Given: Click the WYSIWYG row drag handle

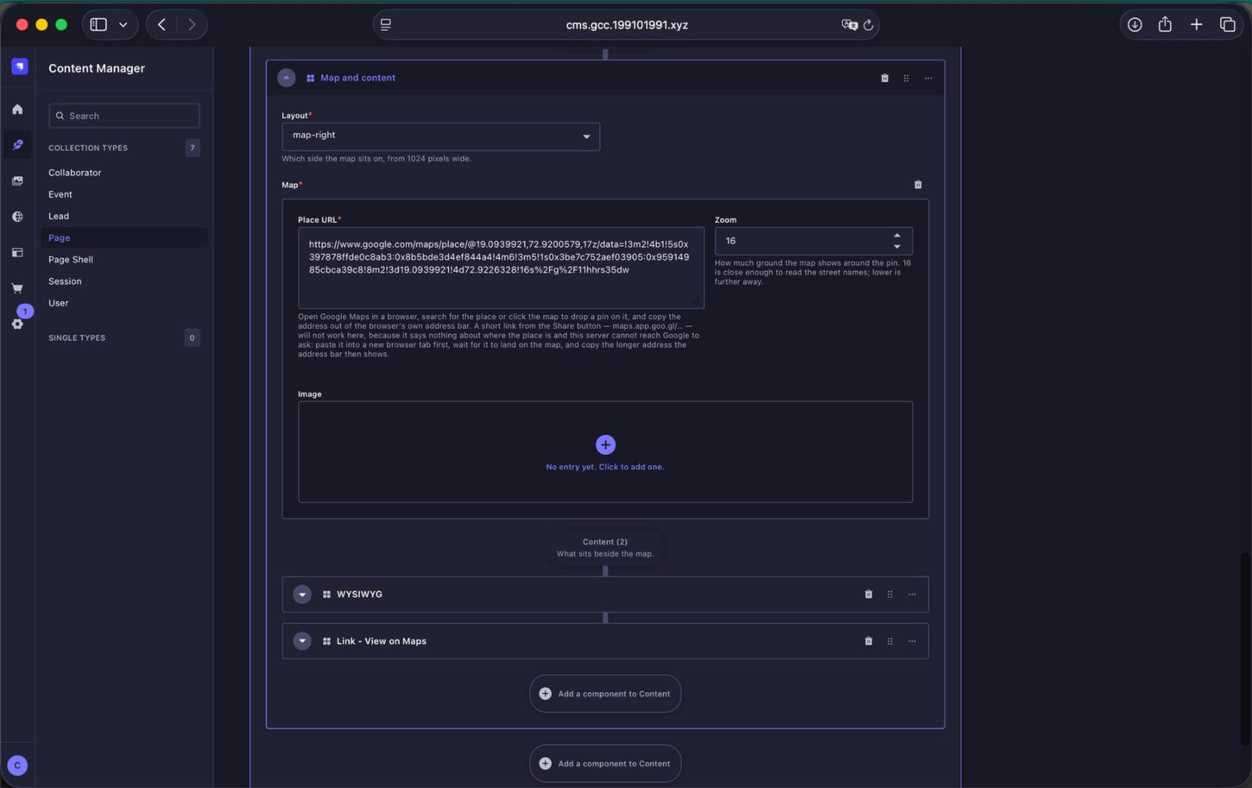Looking at the screenshot, I should coord(890,594).
